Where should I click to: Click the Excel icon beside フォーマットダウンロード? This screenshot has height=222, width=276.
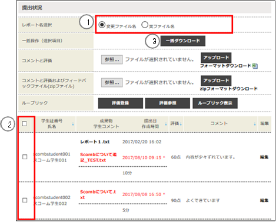[255, 66]
